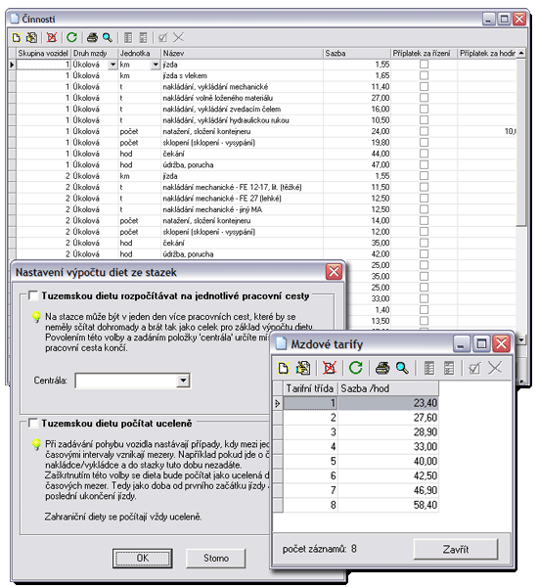
Task: Sort by Skupina vozidel column header
Action: click(x=43, y=53)
